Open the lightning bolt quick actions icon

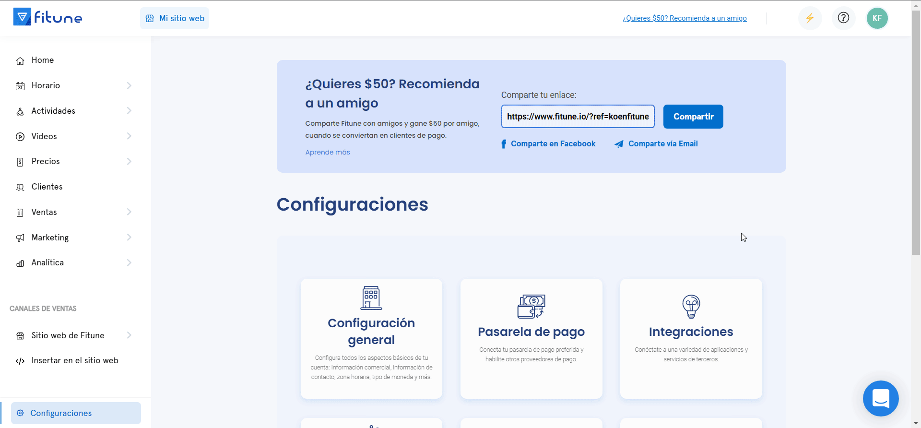pos(810,18)
